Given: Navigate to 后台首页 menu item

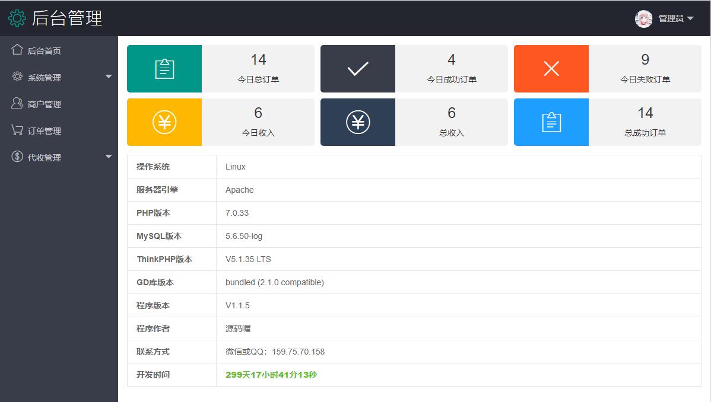Looking at the screenshot, I should [x=45, y=51].
